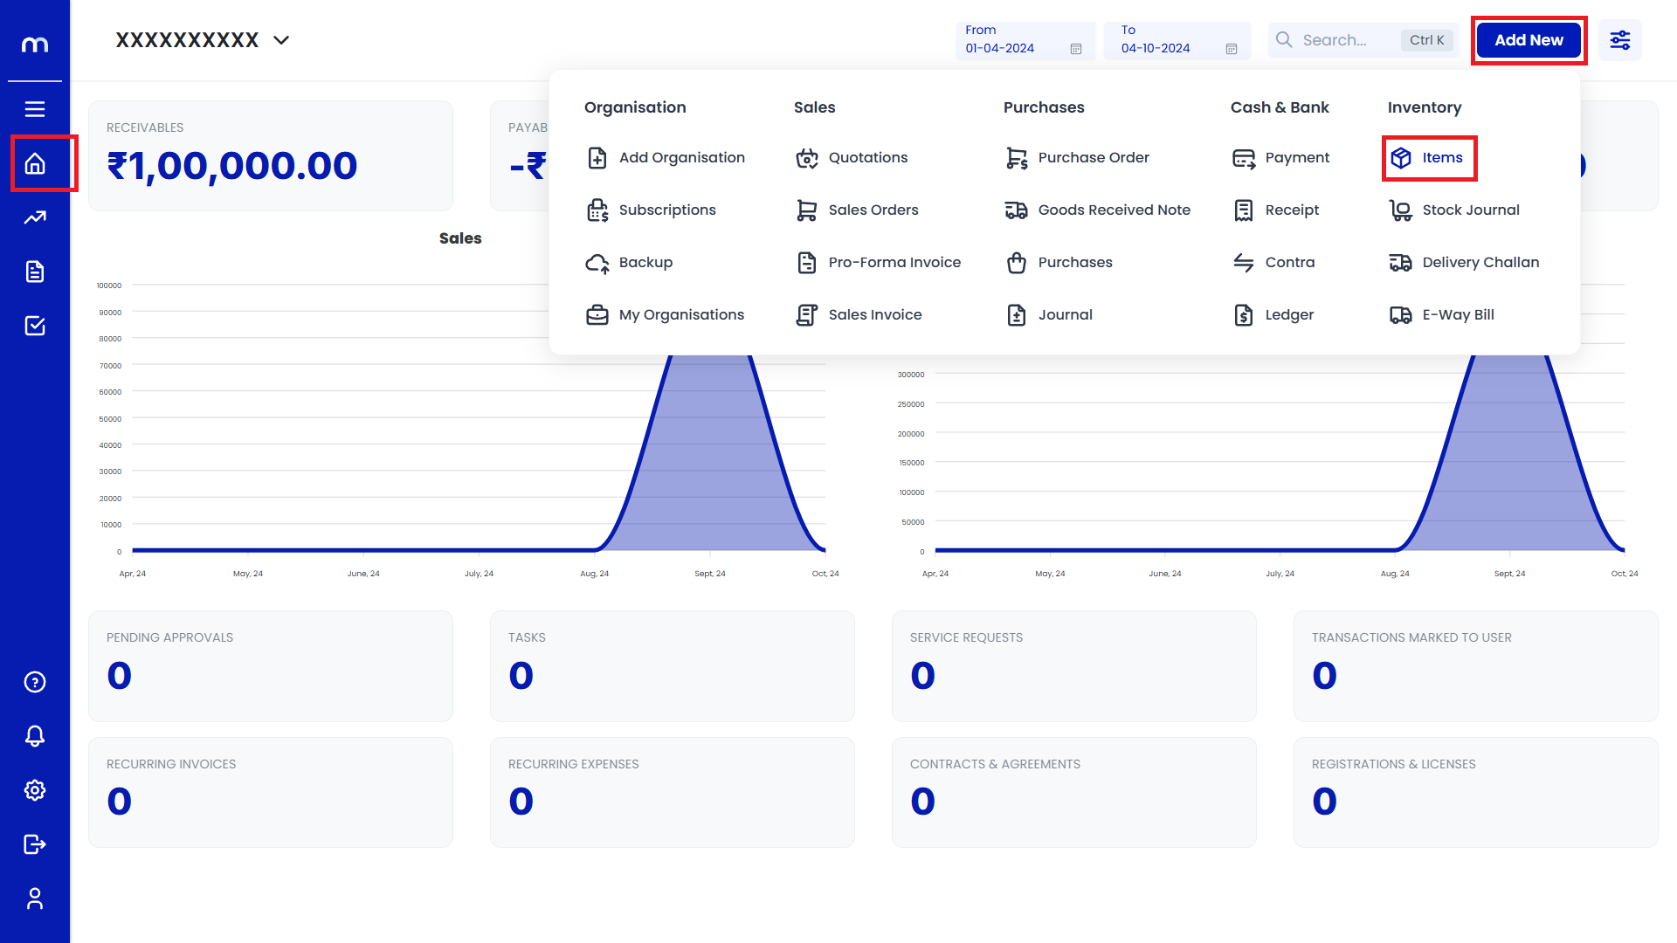Screen dimensions: 1677x943
Task: Open the filter sliders icon button
Action: pos(1619,40)
